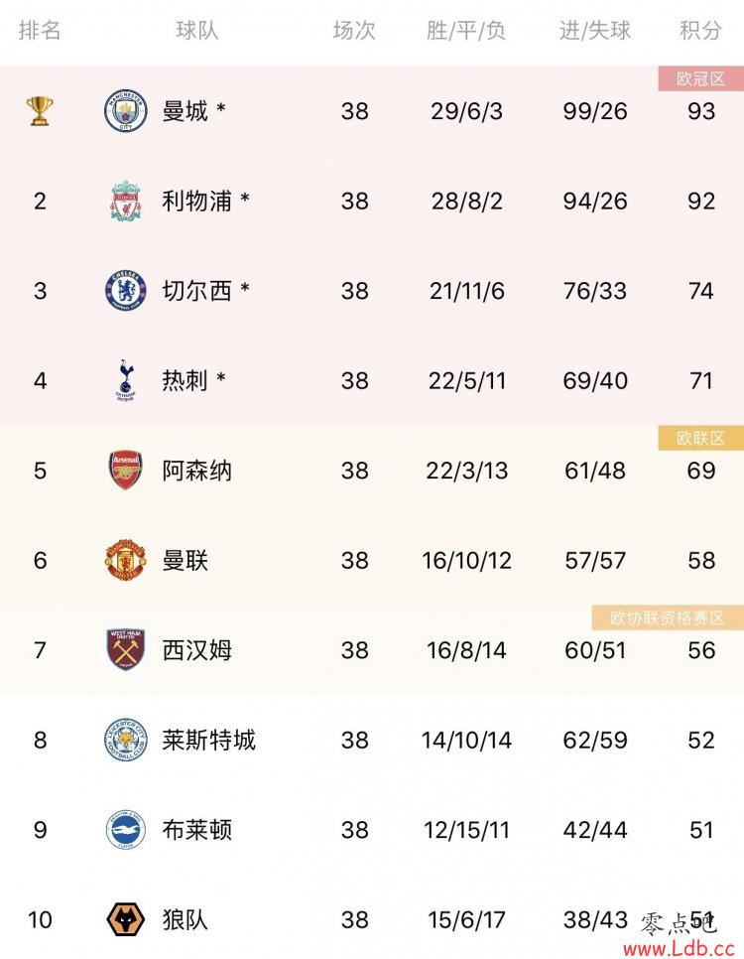Select the 球队 column header

[x=196, y=30]
